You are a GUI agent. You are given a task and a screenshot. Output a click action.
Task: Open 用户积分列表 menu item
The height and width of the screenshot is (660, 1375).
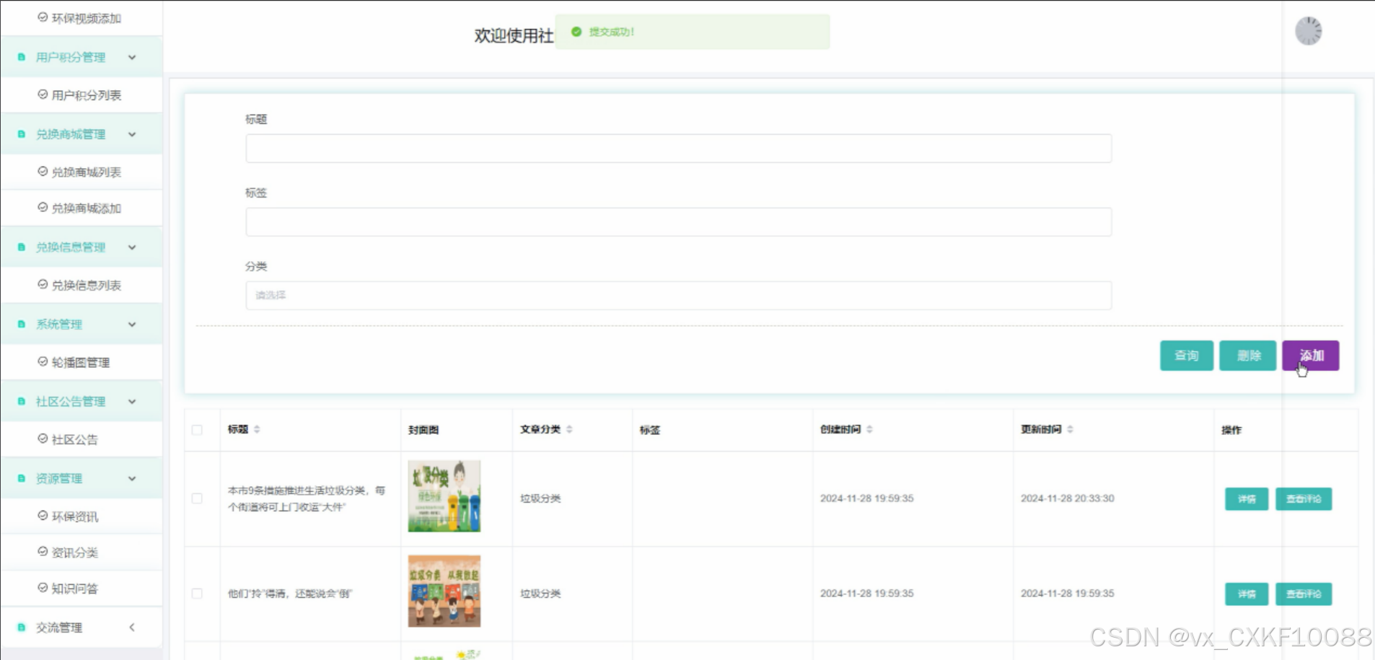[81, 95]
